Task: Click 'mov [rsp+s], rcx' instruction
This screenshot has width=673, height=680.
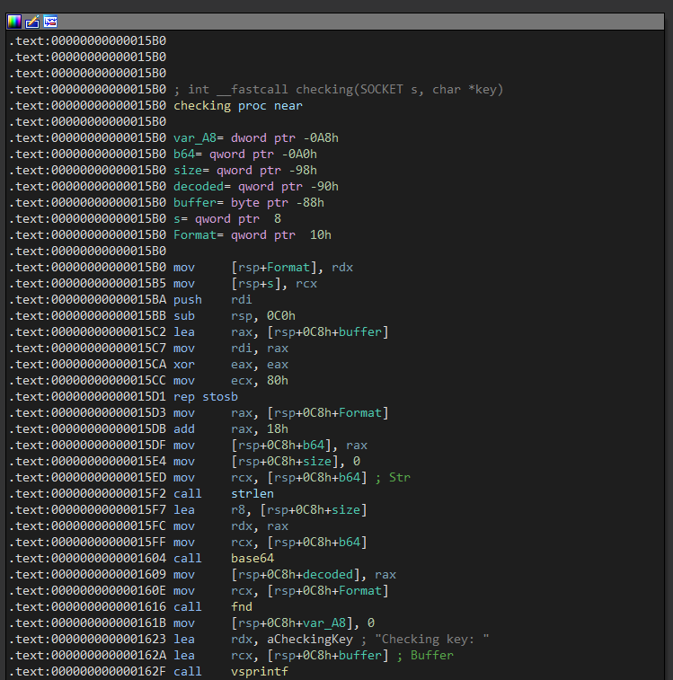Action: click(x=245, y=283)
